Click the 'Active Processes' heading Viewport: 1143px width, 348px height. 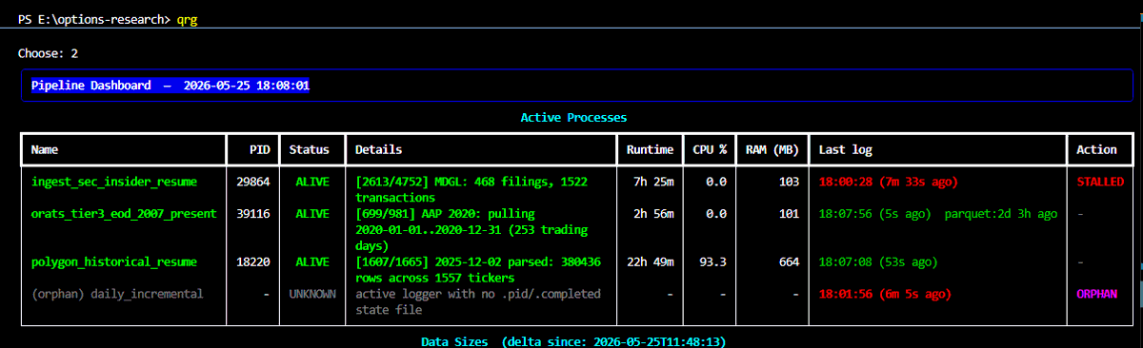573,118
